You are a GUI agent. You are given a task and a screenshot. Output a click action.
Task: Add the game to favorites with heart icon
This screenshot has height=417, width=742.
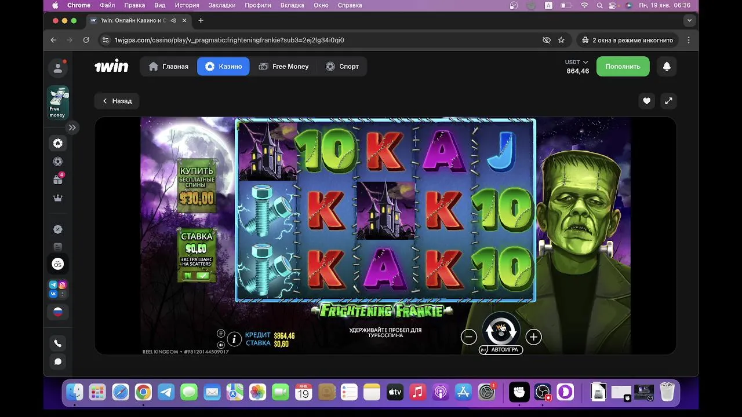646,101
